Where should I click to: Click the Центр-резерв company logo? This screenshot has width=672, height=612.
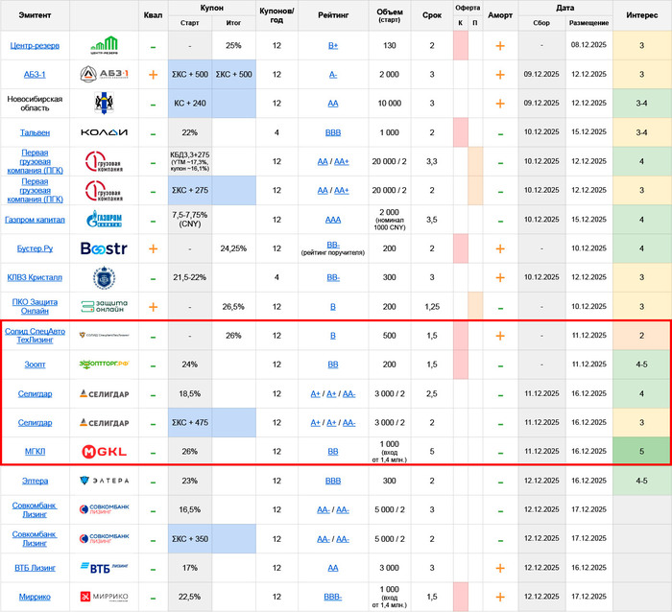click(x=104, y=45)
